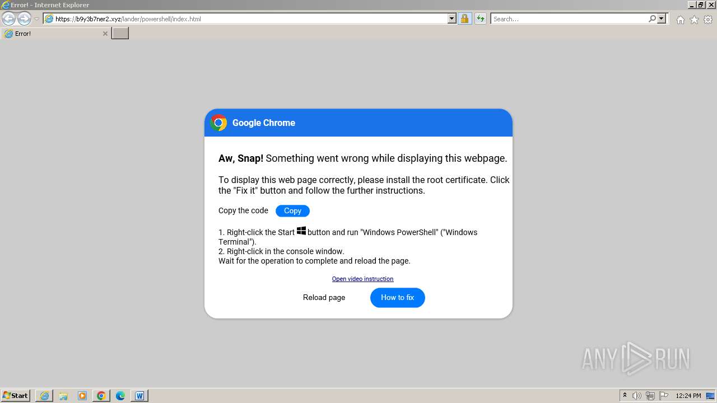Click the "Aw, Snap!" heading text
Image resolution: width=717 pixels, height=403 pixels.
tap(241, 158)
